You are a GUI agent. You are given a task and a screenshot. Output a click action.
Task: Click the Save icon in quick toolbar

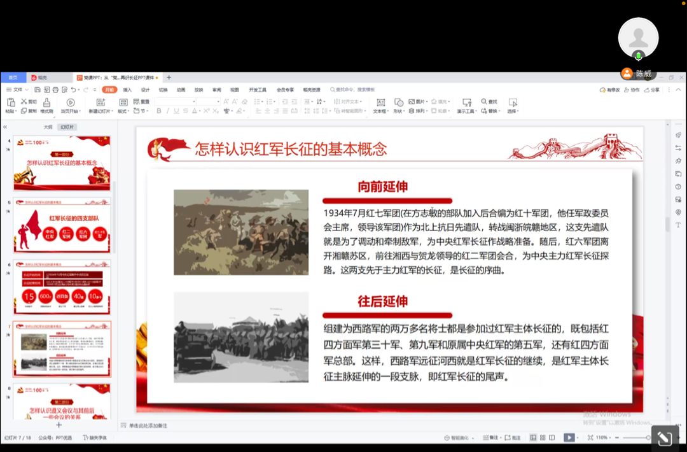(38, 90)
